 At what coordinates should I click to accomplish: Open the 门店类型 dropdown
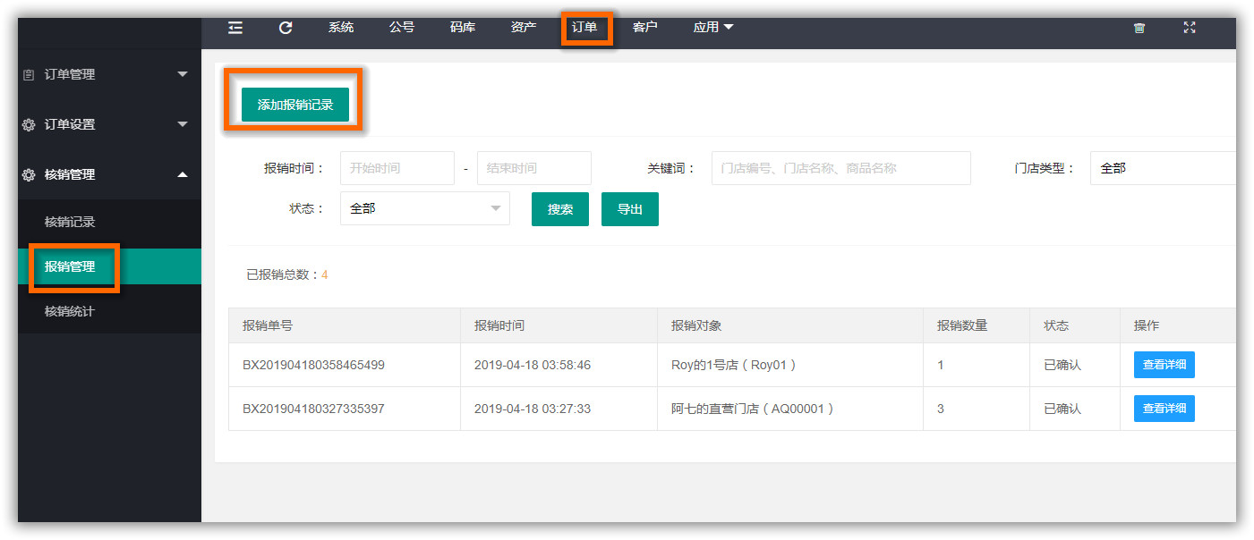pyautogui.click(x=1162, y=168)
